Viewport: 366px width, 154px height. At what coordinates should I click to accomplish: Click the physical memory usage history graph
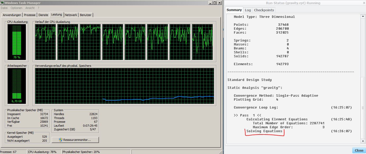click(125, 86)
